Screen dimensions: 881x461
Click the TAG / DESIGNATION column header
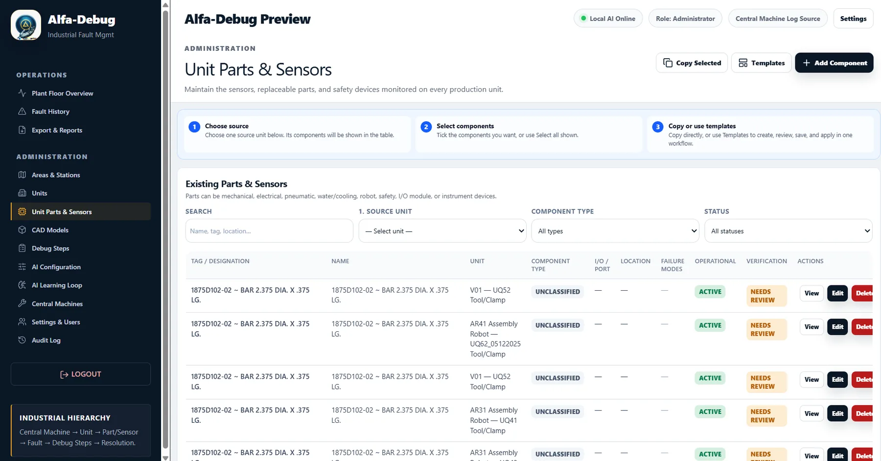tap(220, 261)
